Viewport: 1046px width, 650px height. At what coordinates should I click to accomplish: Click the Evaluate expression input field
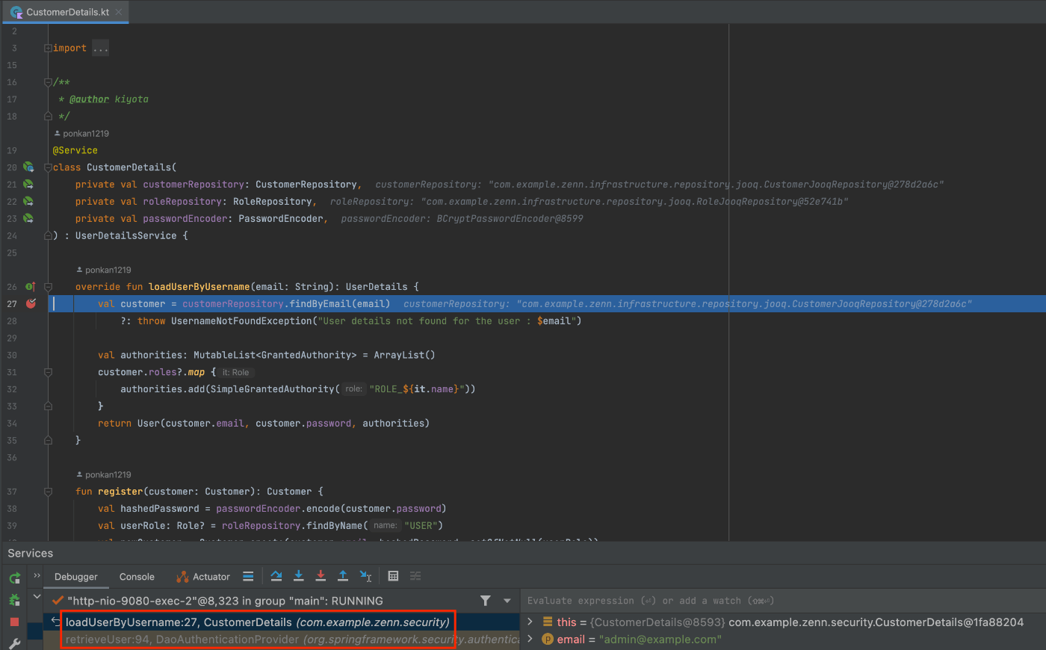[783, 601]
